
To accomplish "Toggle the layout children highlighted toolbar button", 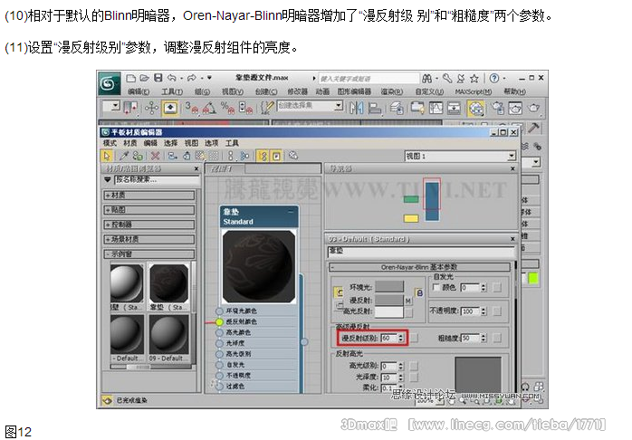I will point(263,156).
